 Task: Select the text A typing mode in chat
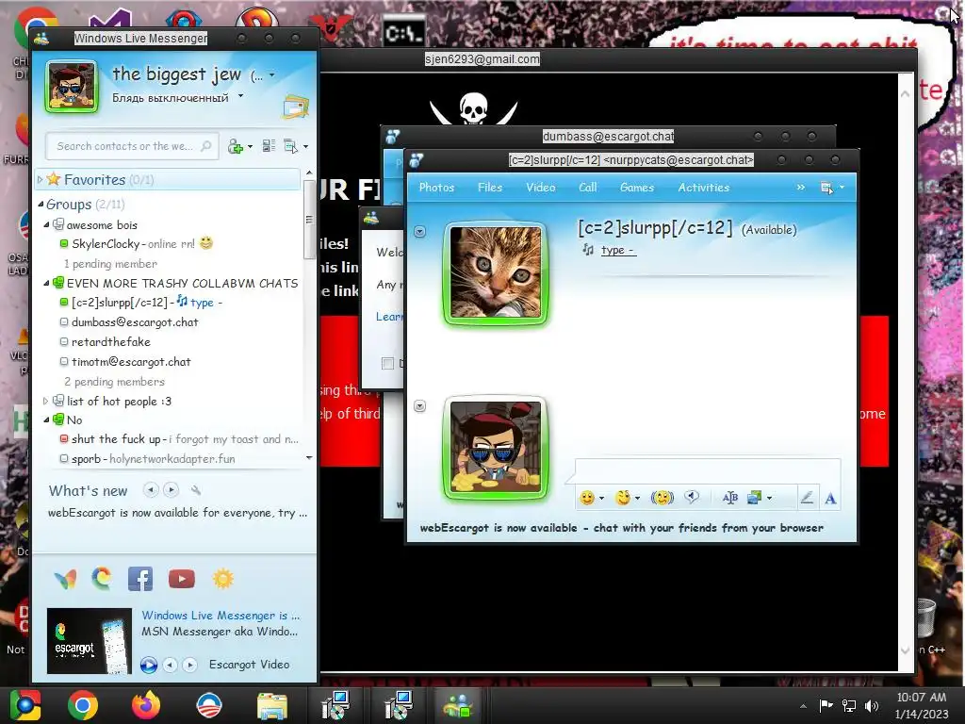click(830, 498)
